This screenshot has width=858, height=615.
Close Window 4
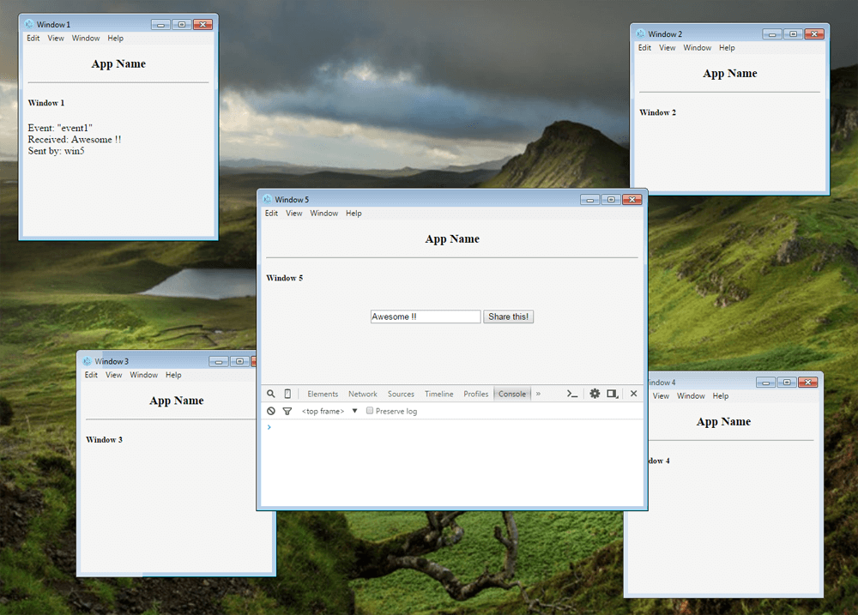[x=807, y=382]
